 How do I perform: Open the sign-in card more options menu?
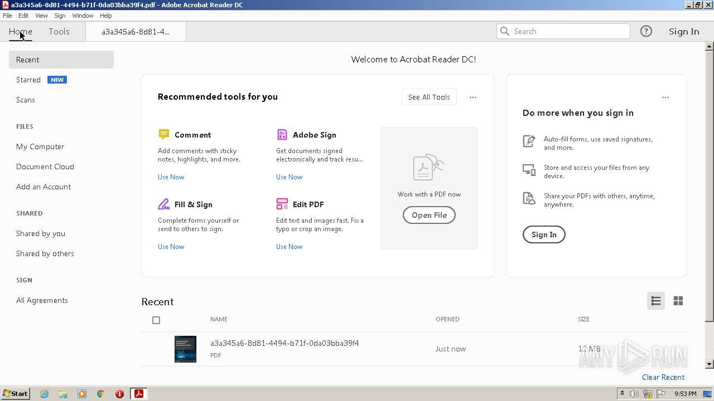pyautogui.click(x=665, y=97)
